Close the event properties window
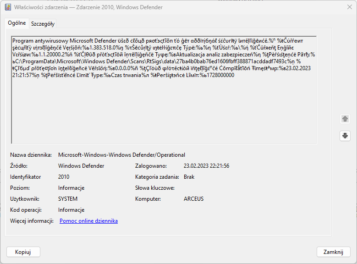 pos(350,7)
